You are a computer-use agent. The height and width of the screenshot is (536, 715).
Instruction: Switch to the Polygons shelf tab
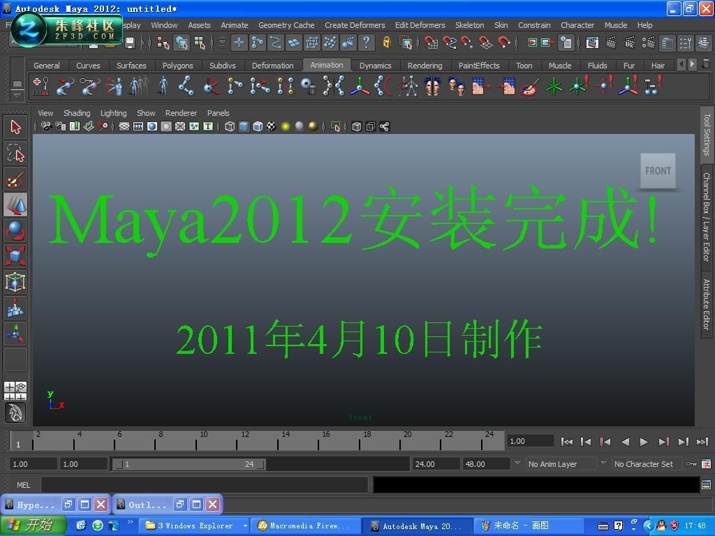coord(178,66)
